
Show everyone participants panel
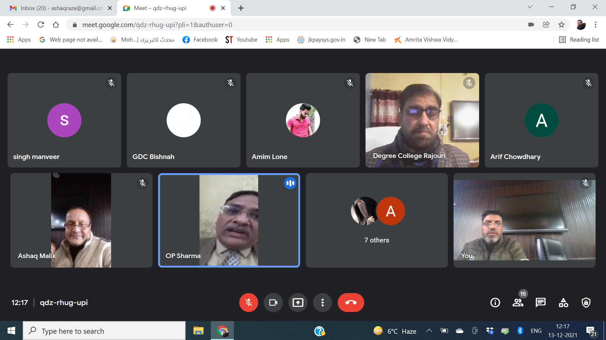point(518,303)
